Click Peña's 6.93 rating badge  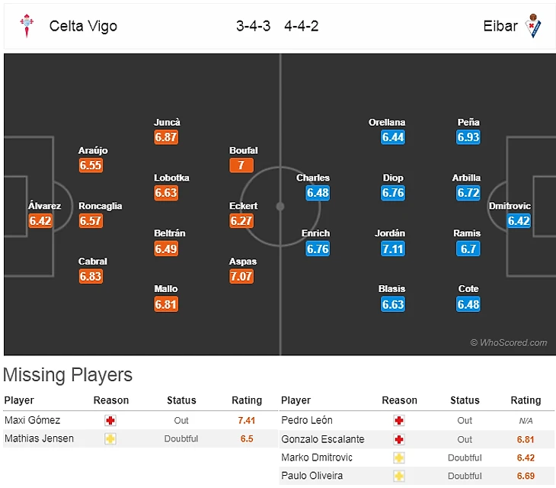pyautogui.click(x=468, y=137)
